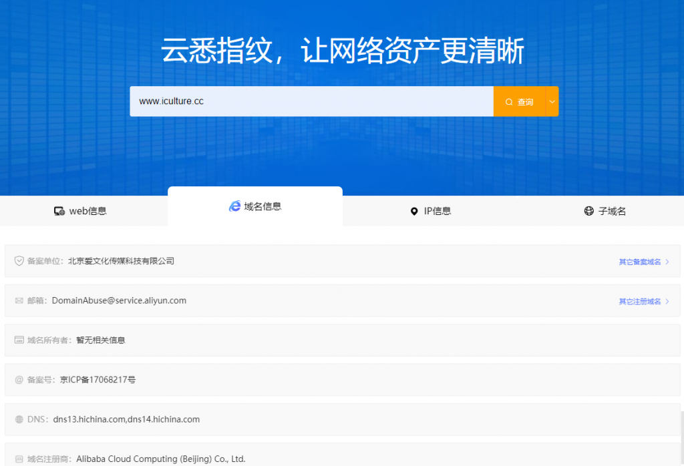
Task: Click the chevron after 其它备案域名
Action: (667, 262)
